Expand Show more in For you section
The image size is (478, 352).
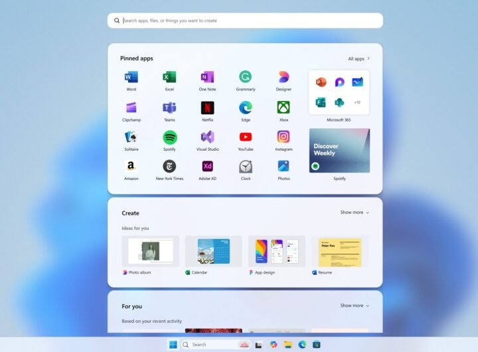[355, 306]
